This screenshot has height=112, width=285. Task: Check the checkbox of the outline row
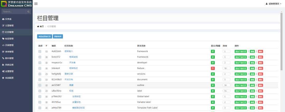pos(40,85)
